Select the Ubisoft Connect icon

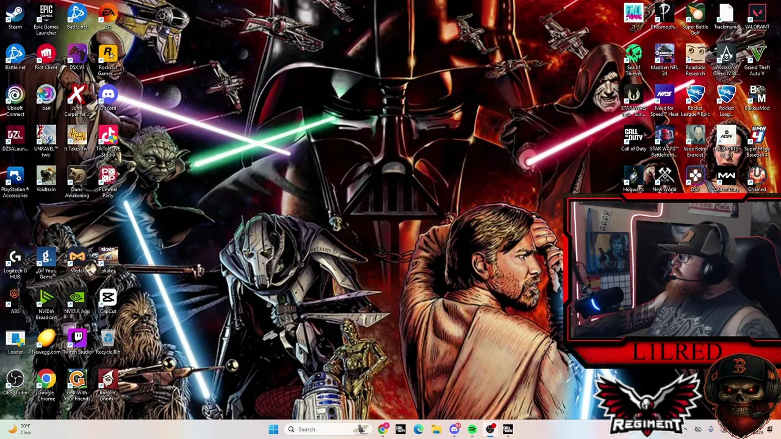point(15,101)
